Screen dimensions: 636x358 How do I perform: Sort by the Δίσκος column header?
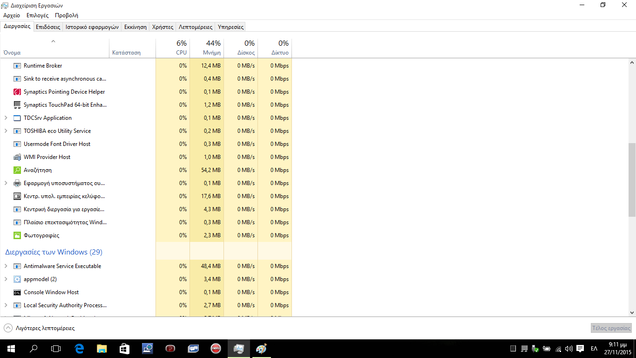coord(241,48)
